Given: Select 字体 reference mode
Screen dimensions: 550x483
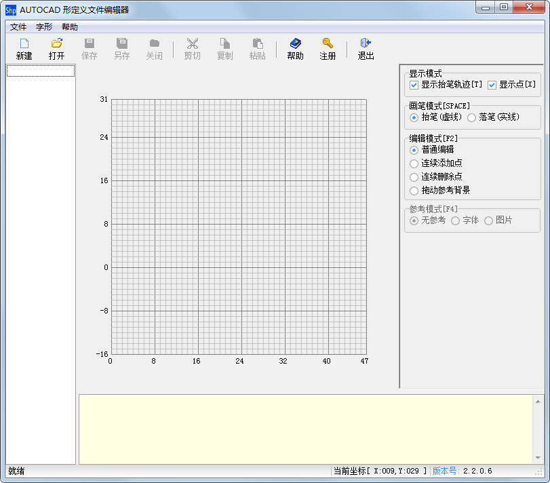Looking at the screenshot, I should click(x=455, y=220).
